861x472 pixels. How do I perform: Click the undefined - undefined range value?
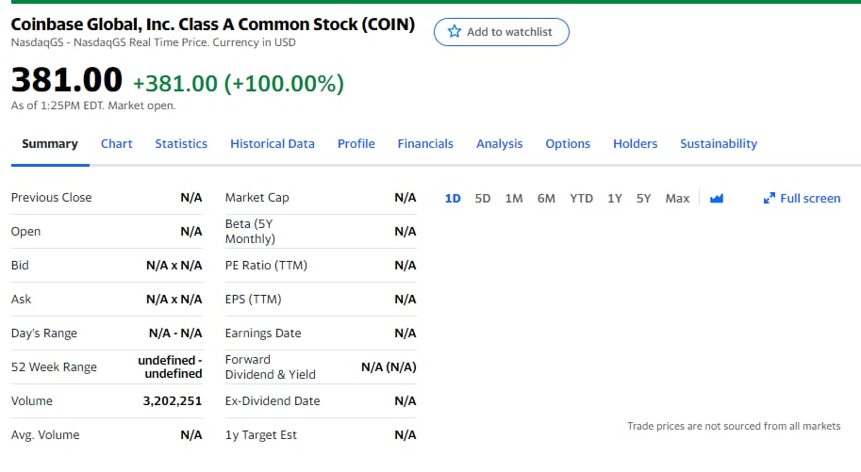click(171, 367)
